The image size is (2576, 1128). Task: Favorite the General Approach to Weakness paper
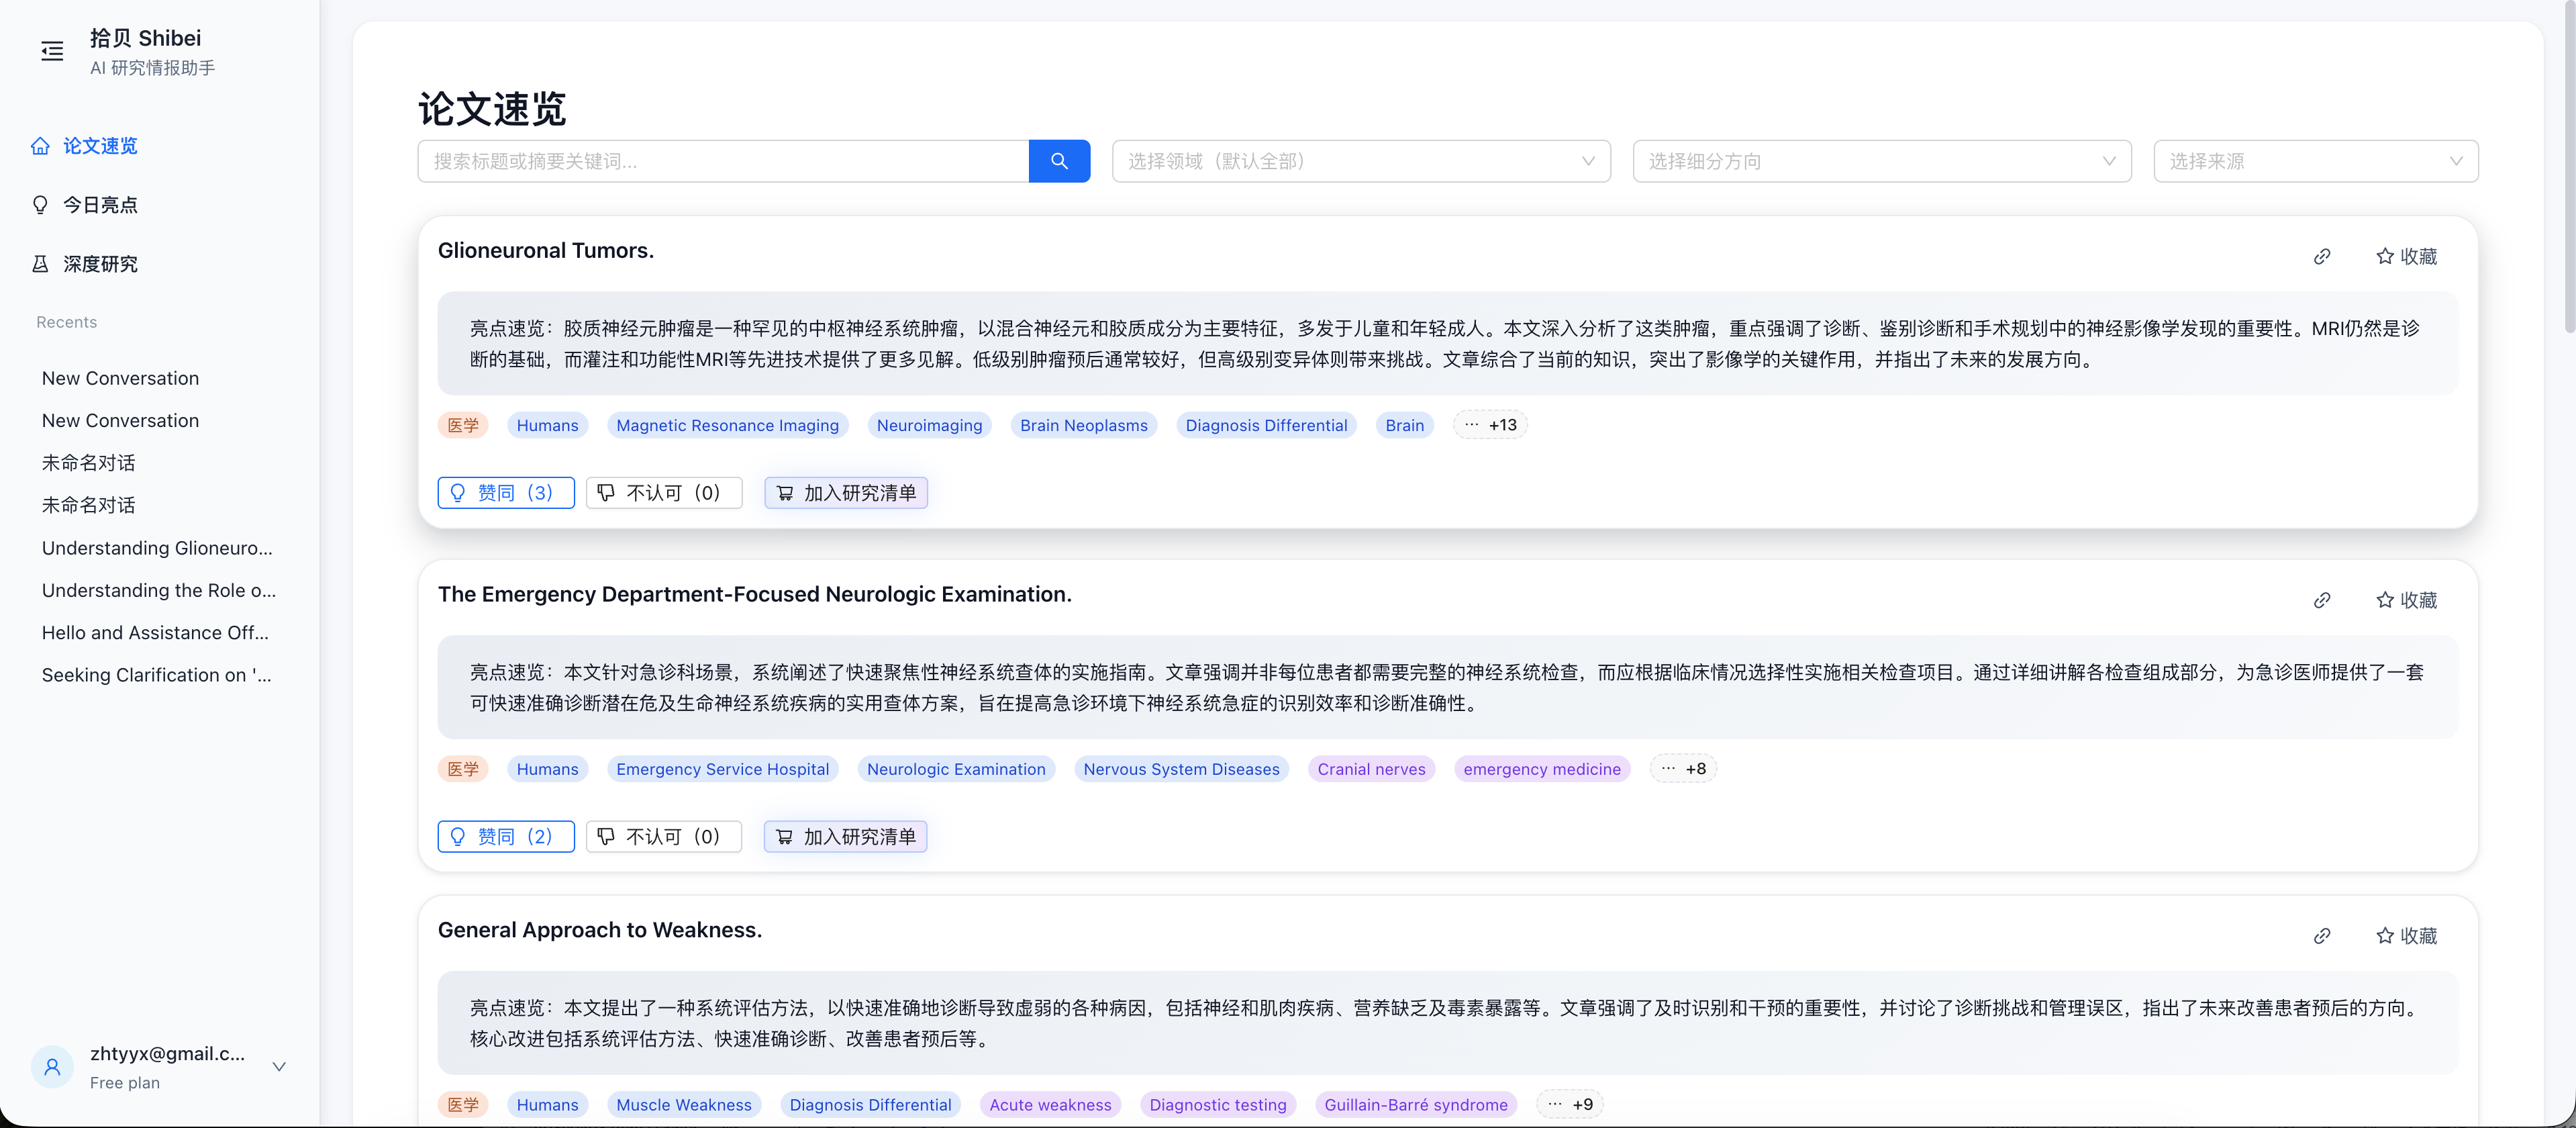(x=2406, y=936)
